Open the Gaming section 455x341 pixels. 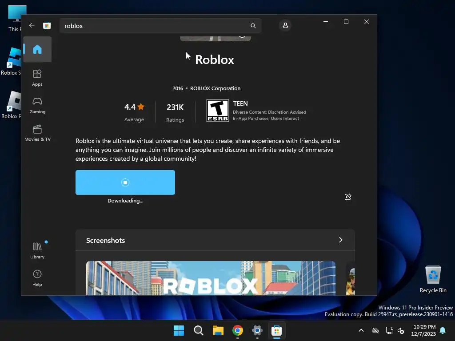click(x=37, y=106)
